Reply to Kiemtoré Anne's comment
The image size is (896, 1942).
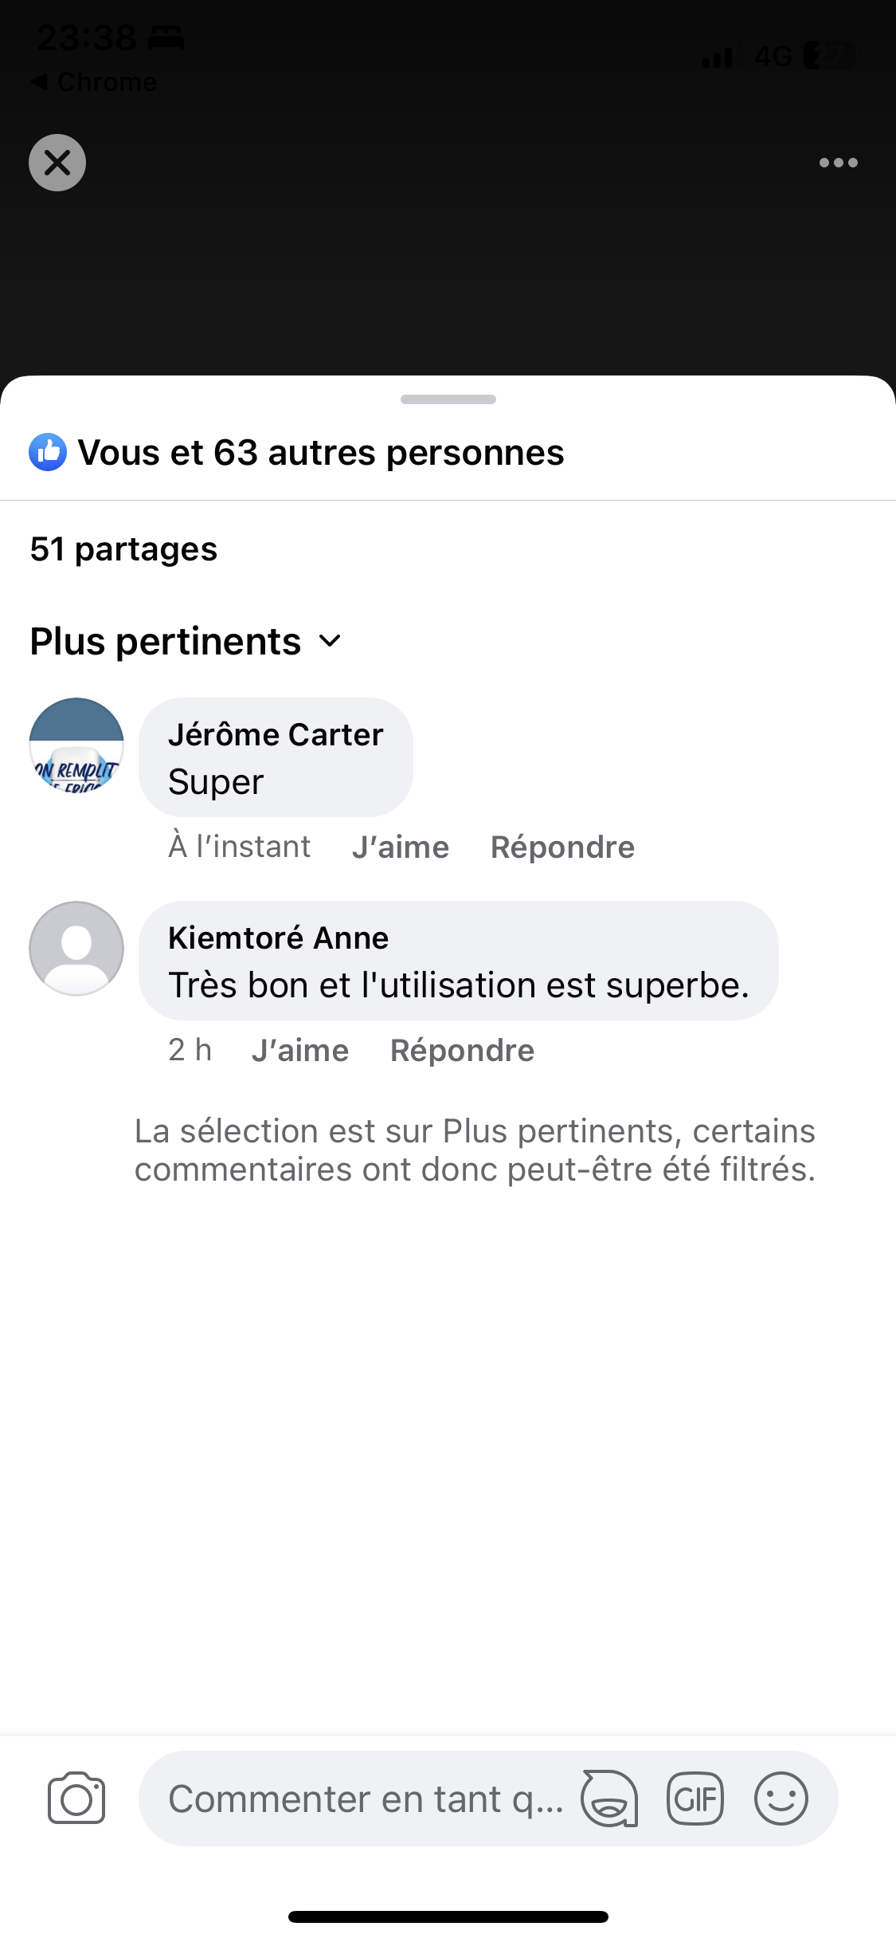pos(462,1050)
